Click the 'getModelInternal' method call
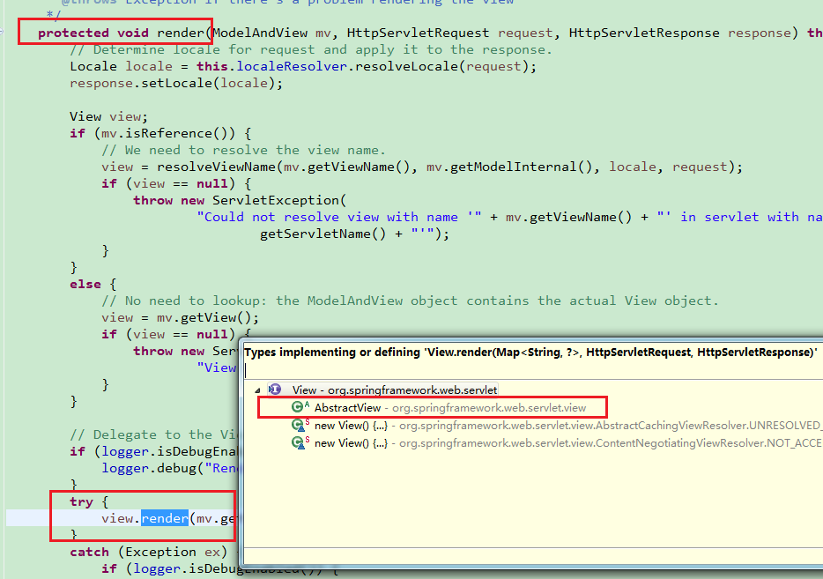823x579 pixels. point(514,167)
